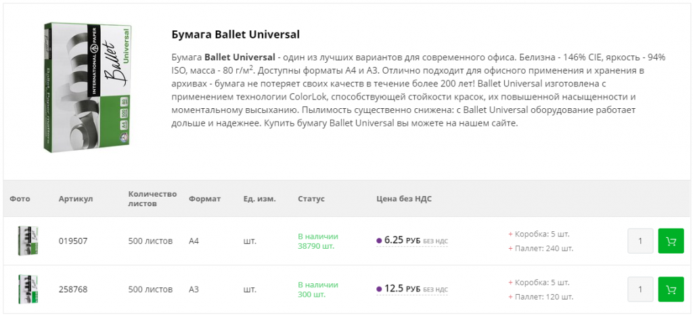Click the Цена без НДС column header
The image size is (693, 315).
(x=404, y=199)
